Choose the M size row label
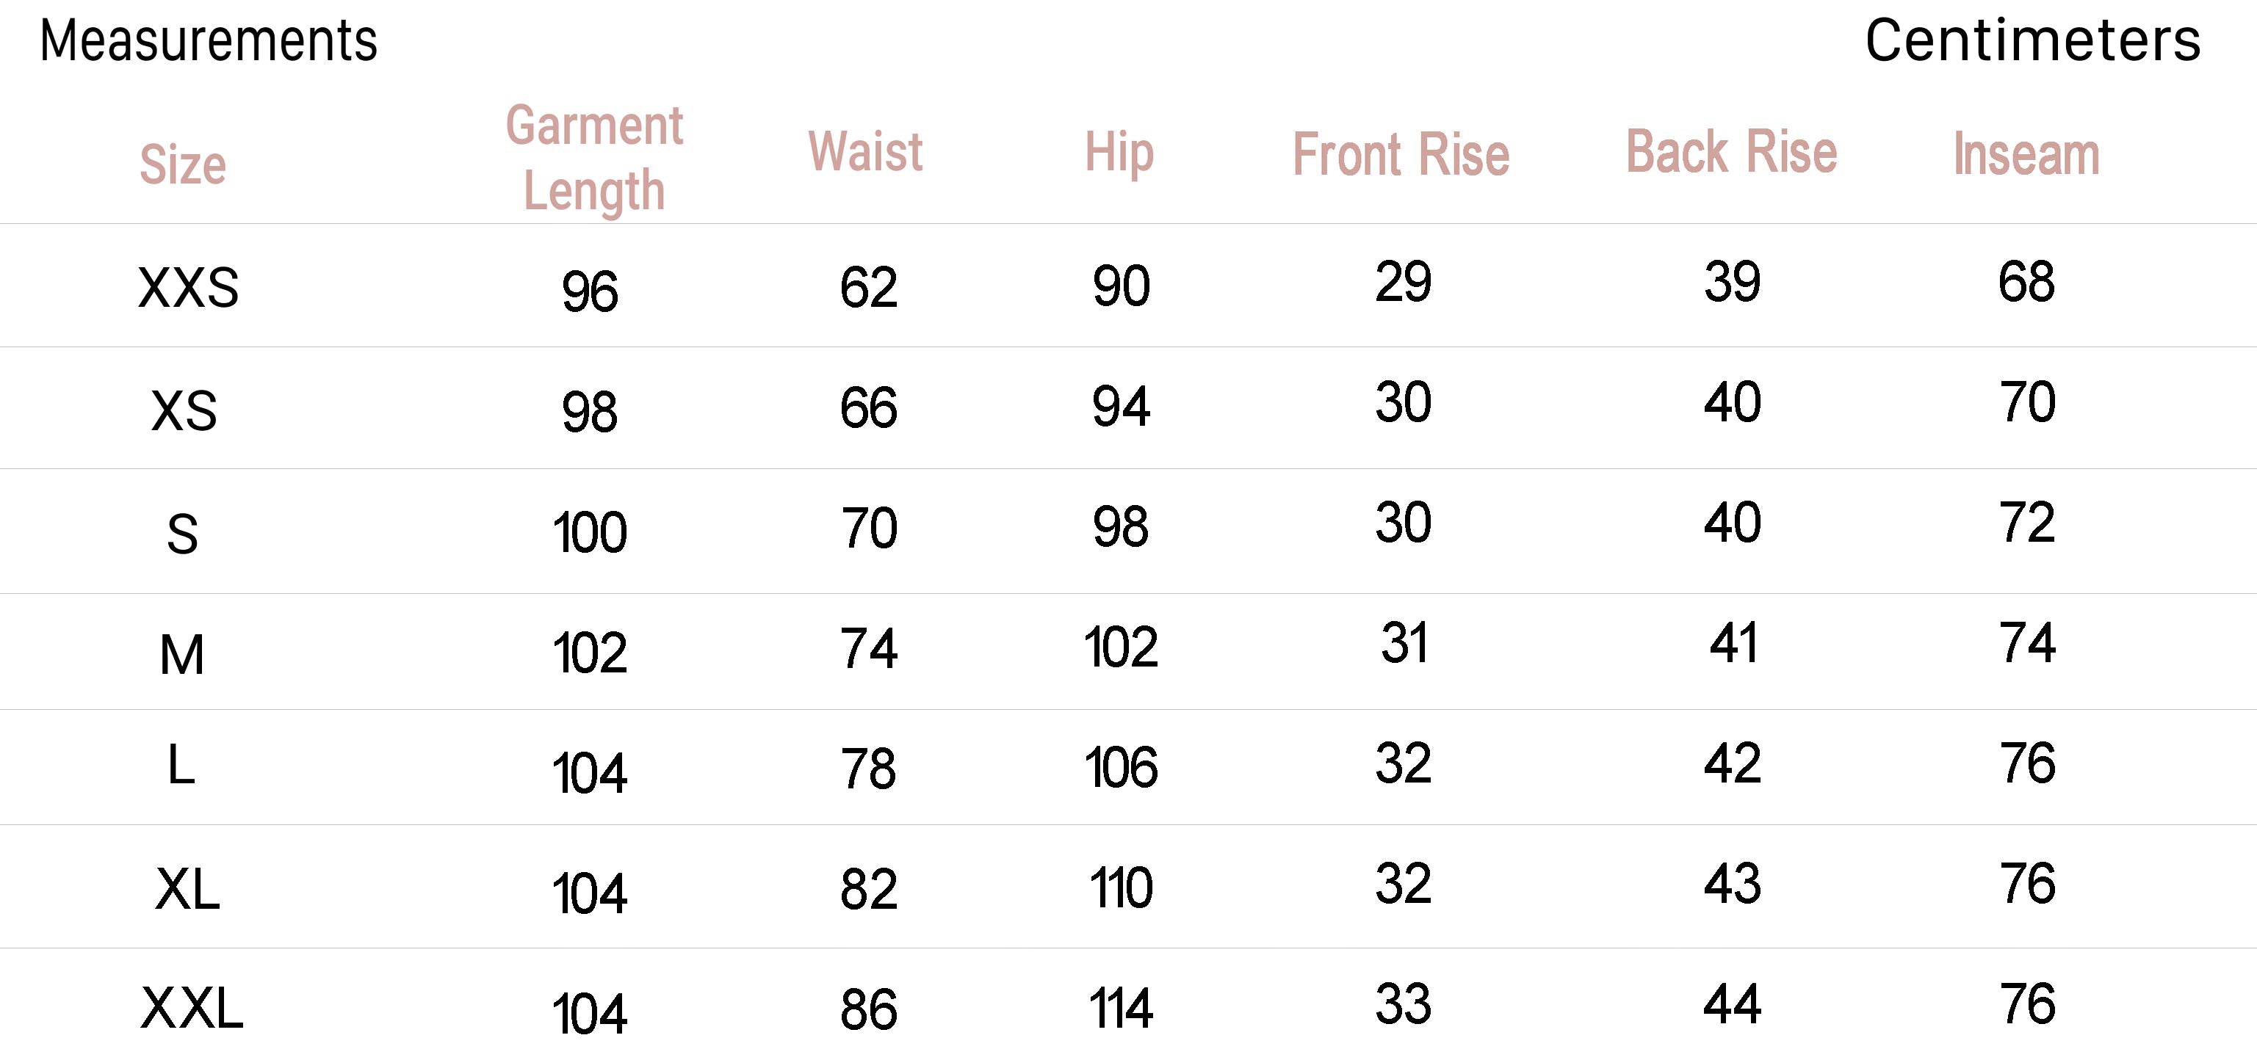The image size is (2257, 1060). coord(182,656)
